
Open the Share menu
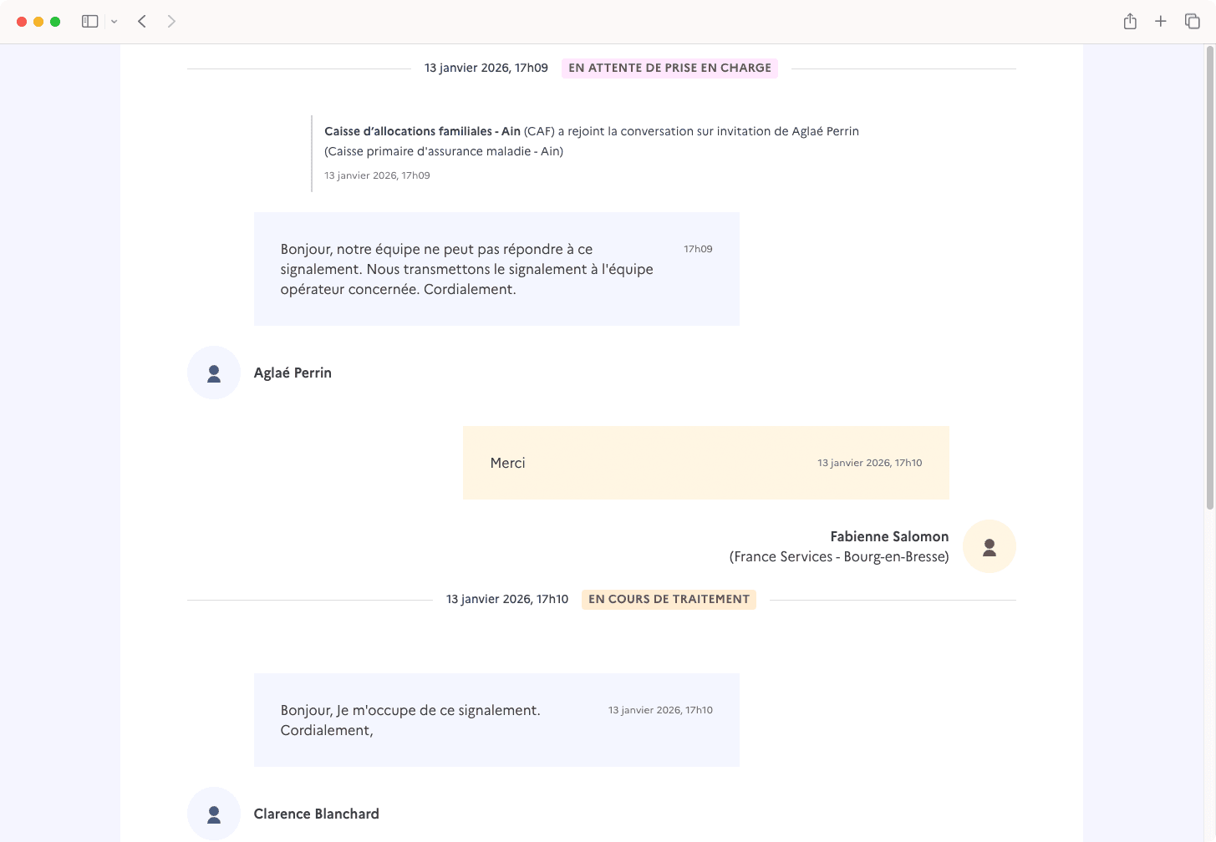(x=1130, y=21)
